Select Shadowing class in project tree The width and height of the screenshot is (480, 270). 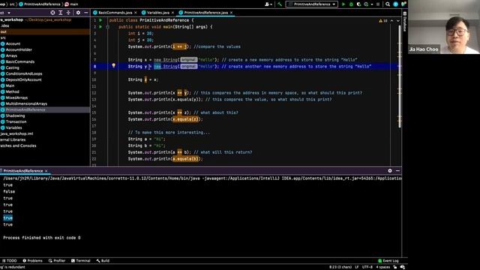pos(15,115)
